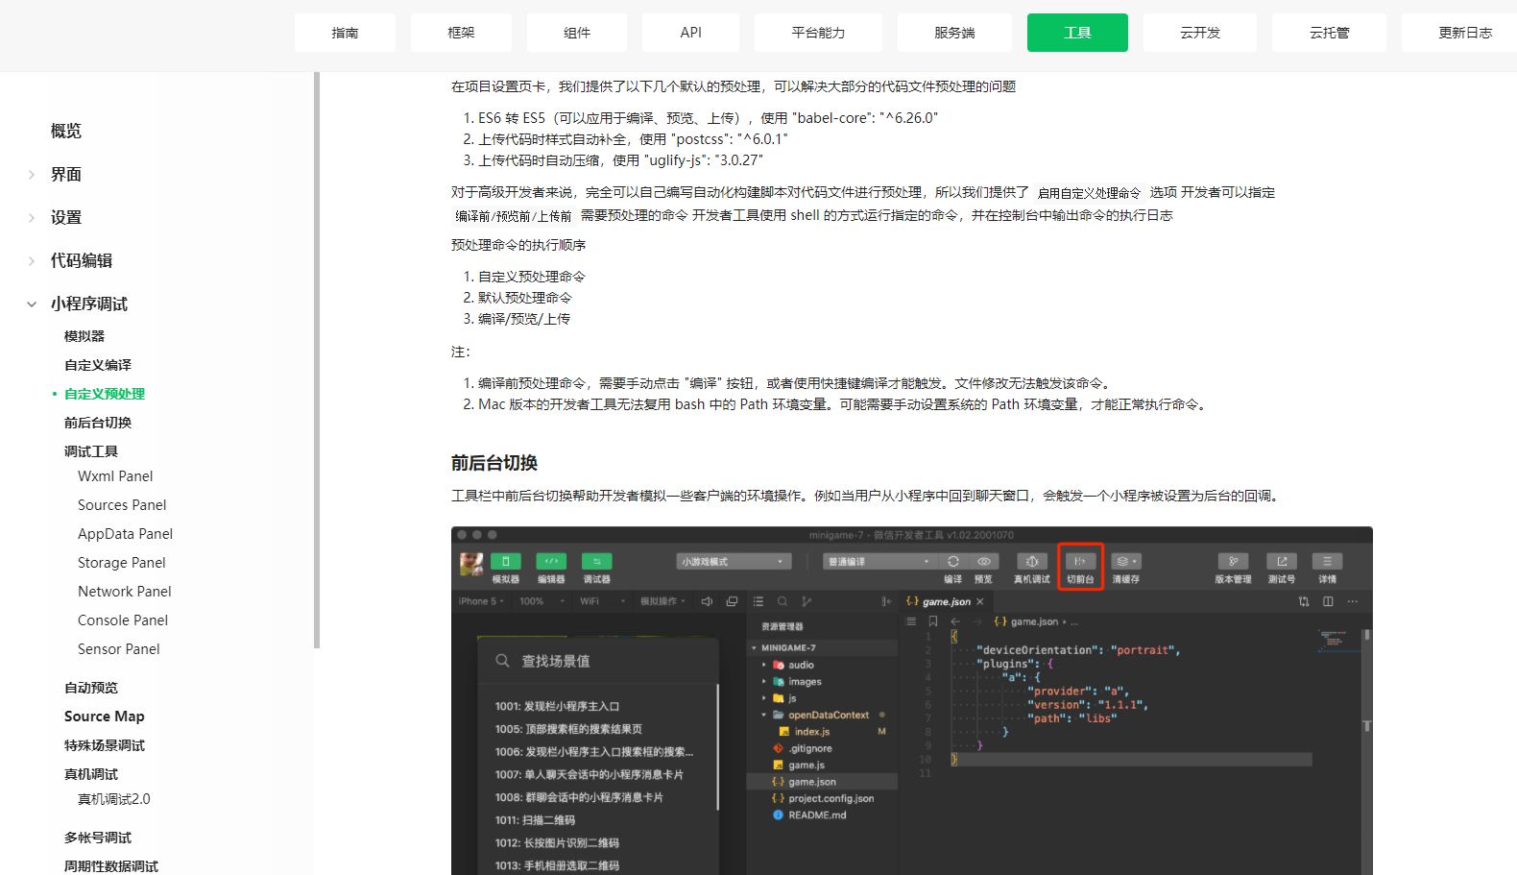Open the AppData Panel page

pyautogui.click(x=125, y=534)
